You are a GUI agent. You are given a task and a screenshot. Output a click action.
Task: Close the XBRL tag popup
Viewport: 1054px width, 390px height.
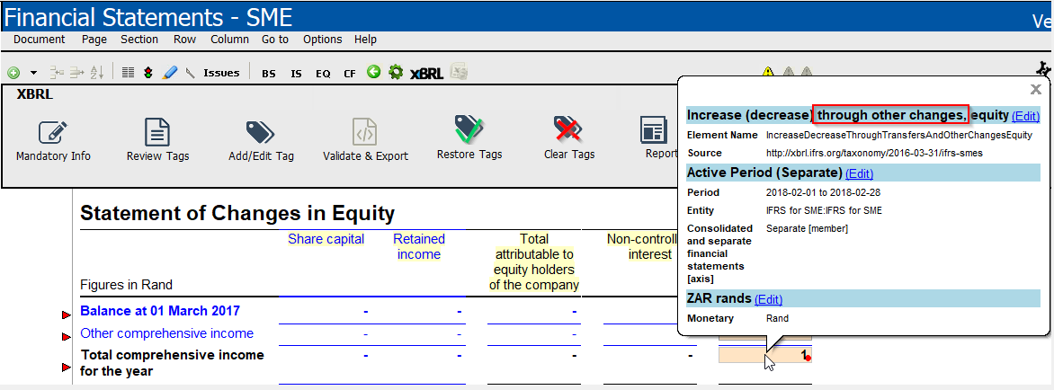coord(1035,89)
